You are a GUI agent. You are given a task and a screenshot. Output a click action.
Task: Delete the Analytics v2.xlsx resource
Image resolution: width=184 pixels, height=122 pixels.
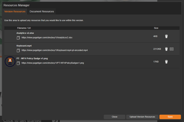click(166, 36)
